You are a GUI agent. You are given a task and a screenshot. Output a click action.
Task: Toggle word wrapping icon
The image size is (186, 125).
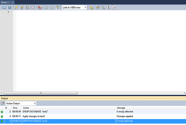[114, 7]
